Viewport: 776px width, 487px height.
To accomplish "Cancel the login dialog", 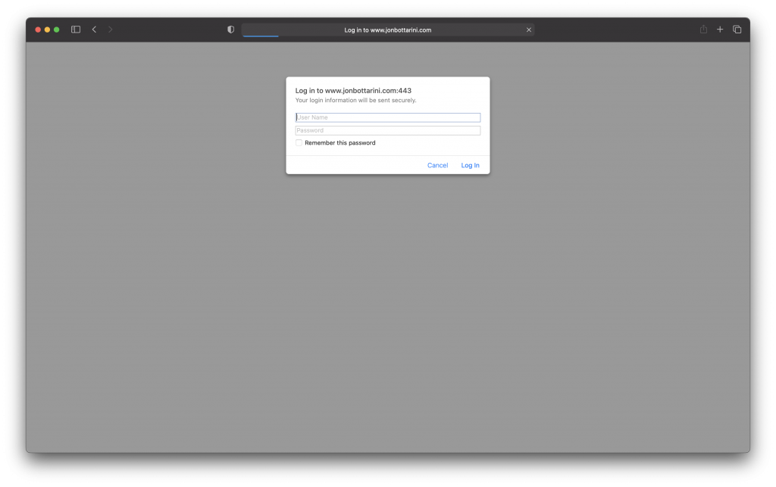I will 437,165.
